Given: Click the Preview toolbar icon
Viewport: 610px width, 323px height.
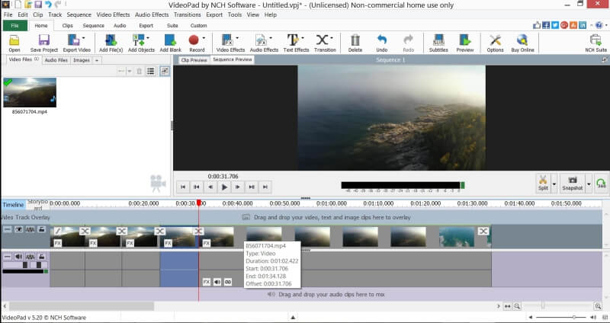Looking at the screenshot, I should coord(465,43).
